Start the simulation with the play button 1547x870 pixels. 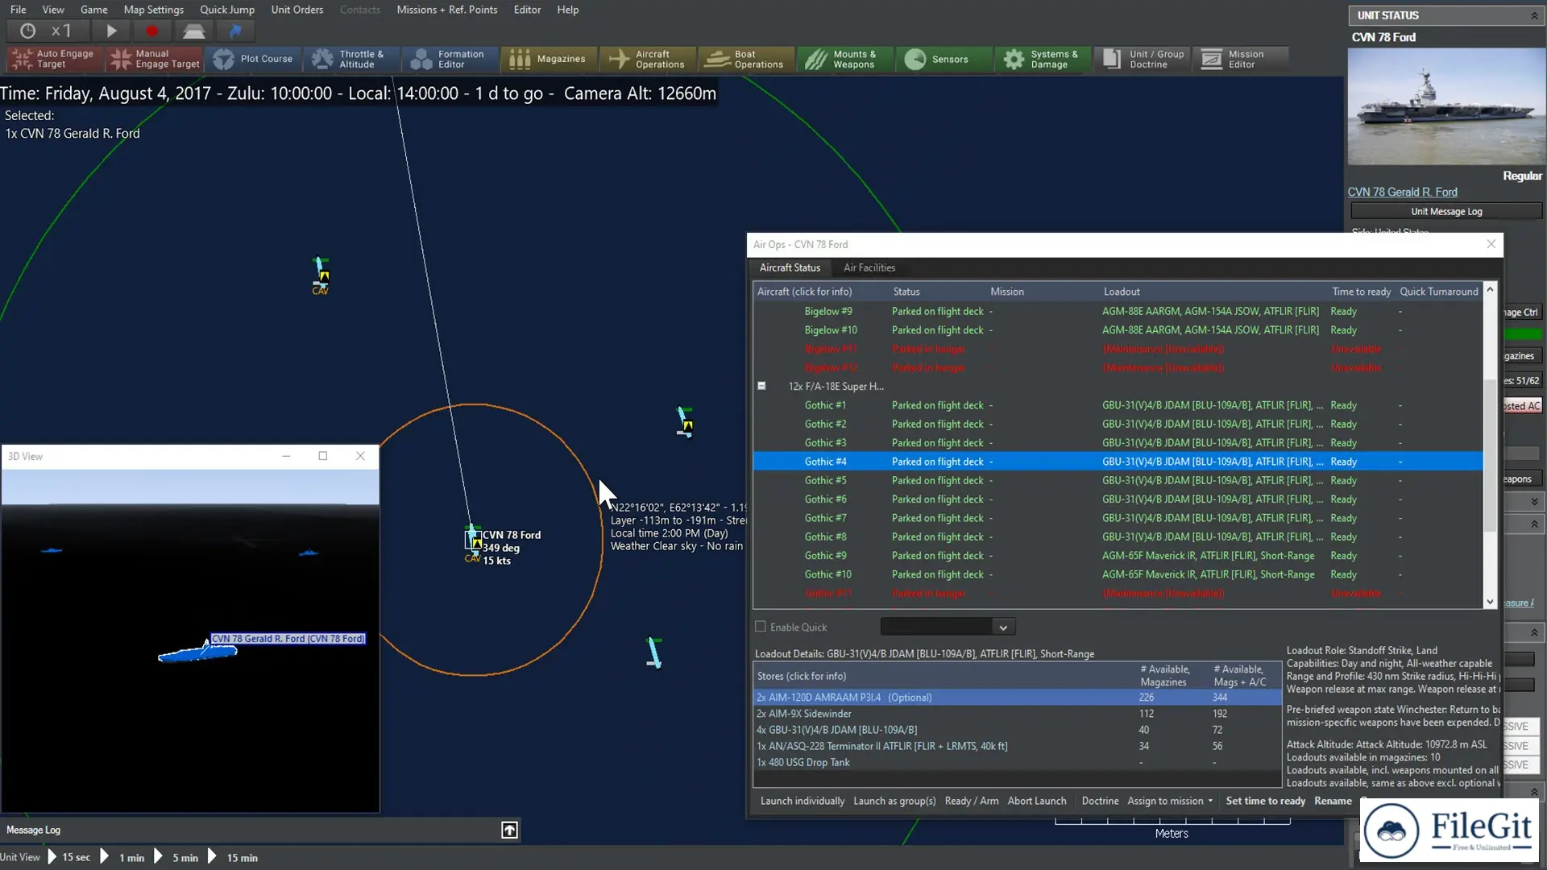pyautogui.click(x=111, y=31)
